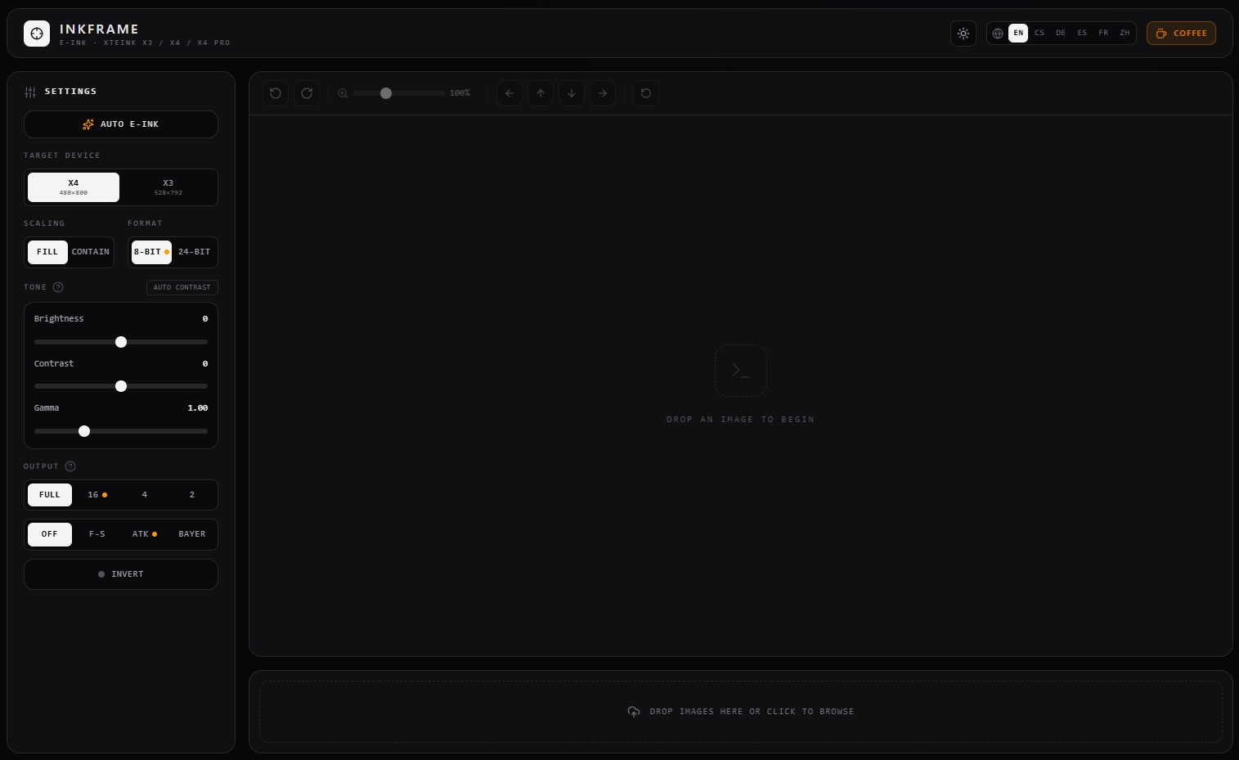Click the Settings sliders icon
This screenshot has height=760, width=1239.
click(30, 92)
